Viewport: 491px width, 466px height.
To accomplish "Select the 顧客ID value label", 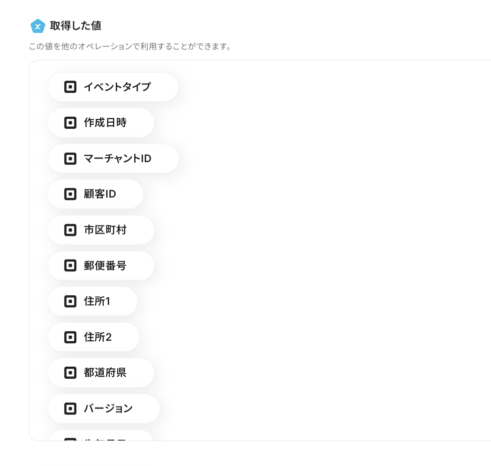I will pos(100,194).
